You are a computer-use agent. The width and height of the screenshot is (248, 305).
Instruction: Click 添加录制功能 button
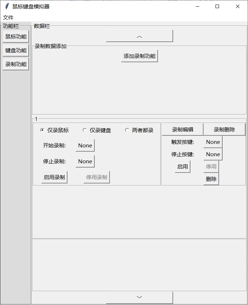[140, 56]
